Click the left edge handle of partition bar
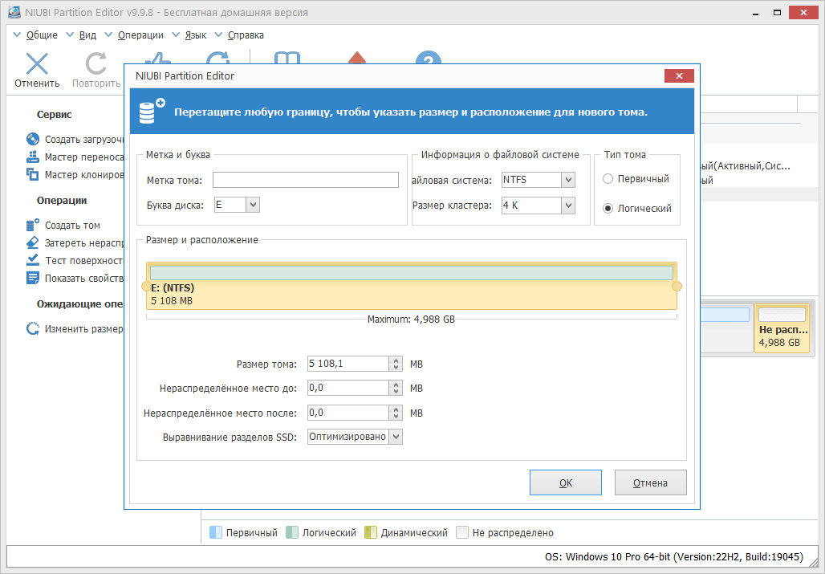The height and width of the screenshot is (574, 825). [146, 287]
